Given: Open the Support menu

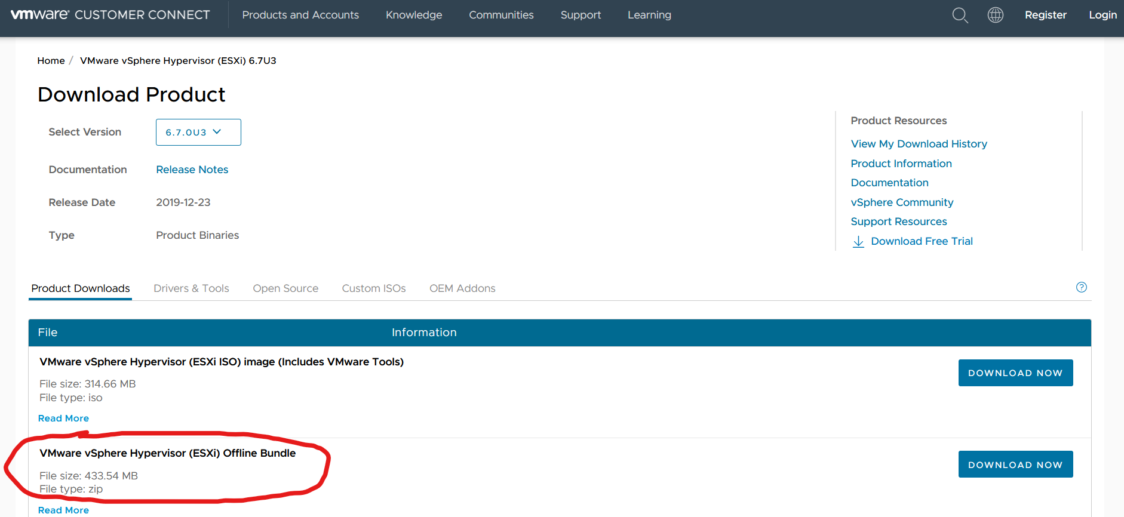Looking at the screenshot, I should 581,15.
